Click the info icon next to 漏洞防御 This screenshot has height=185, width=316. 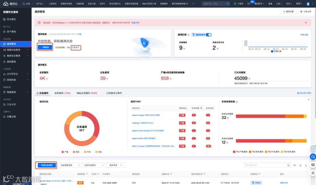click(188, 35)
